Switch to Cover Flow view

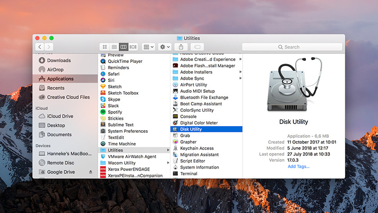click(x=133, y=47)
